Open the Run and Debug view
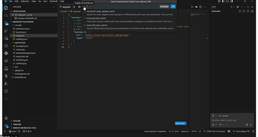258x137 pixels. coord(6,31)
